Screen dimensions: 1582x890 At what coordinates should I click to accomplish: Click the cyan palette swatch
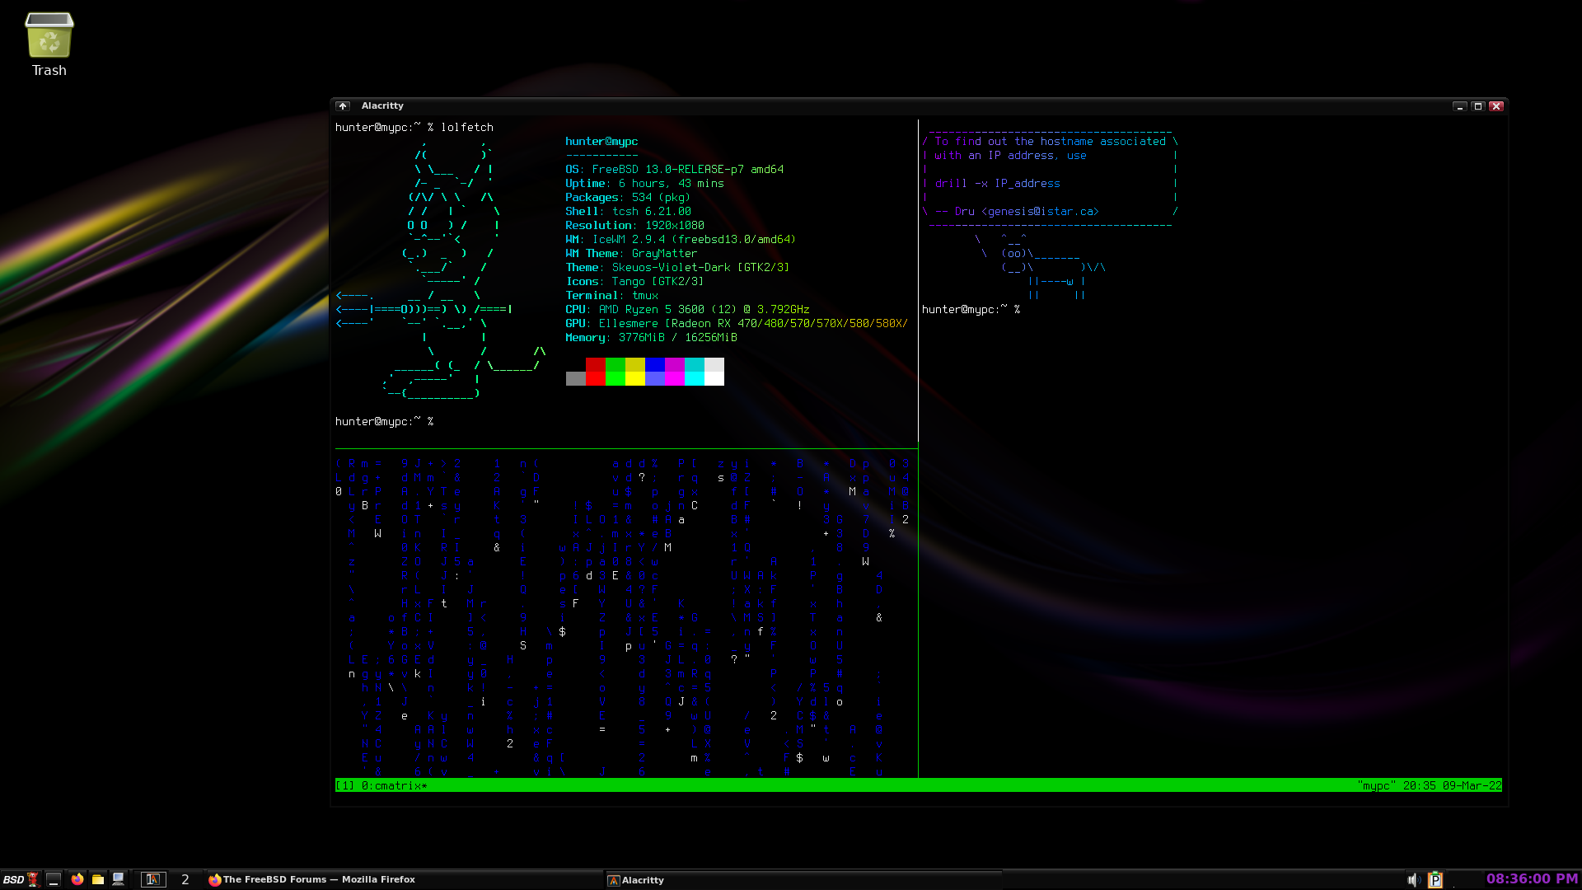point(695,378)
